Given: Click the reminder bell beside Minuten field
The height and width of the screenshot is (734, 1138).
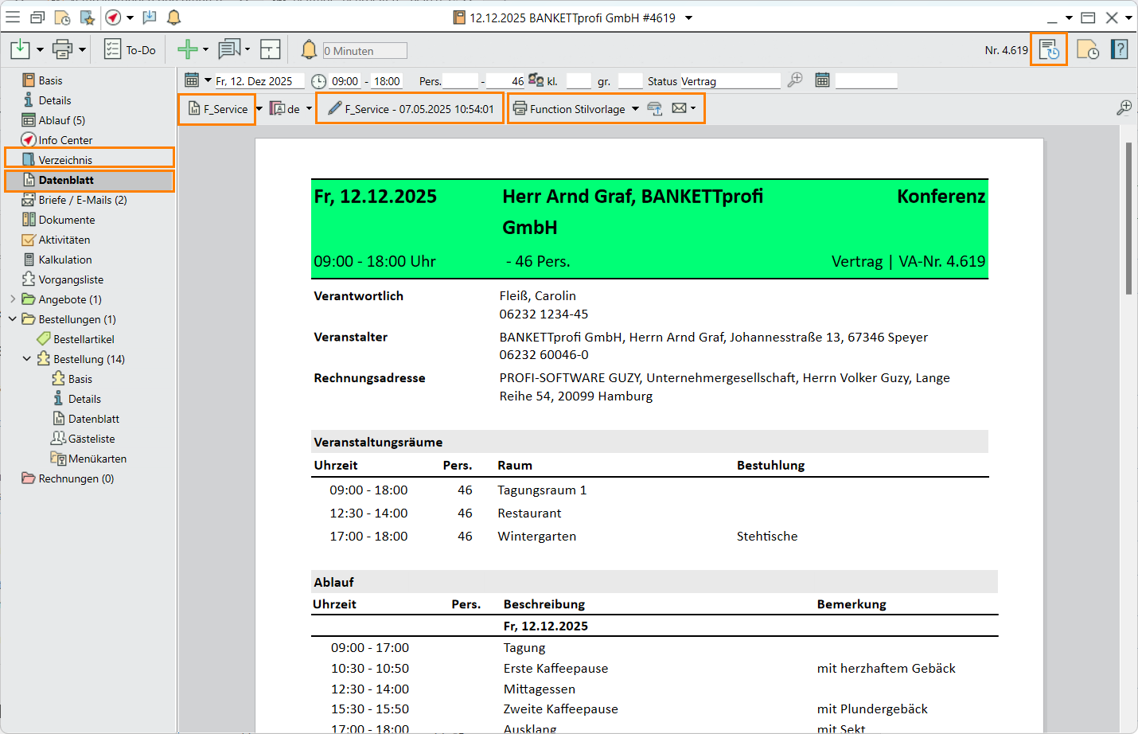Looking at the screenshot, I should coord(309,50).
